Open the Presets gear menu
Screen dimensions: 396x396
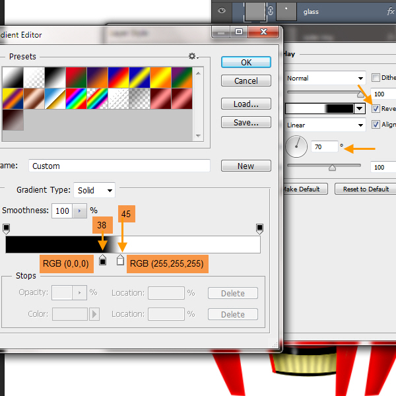coord(193,57)
